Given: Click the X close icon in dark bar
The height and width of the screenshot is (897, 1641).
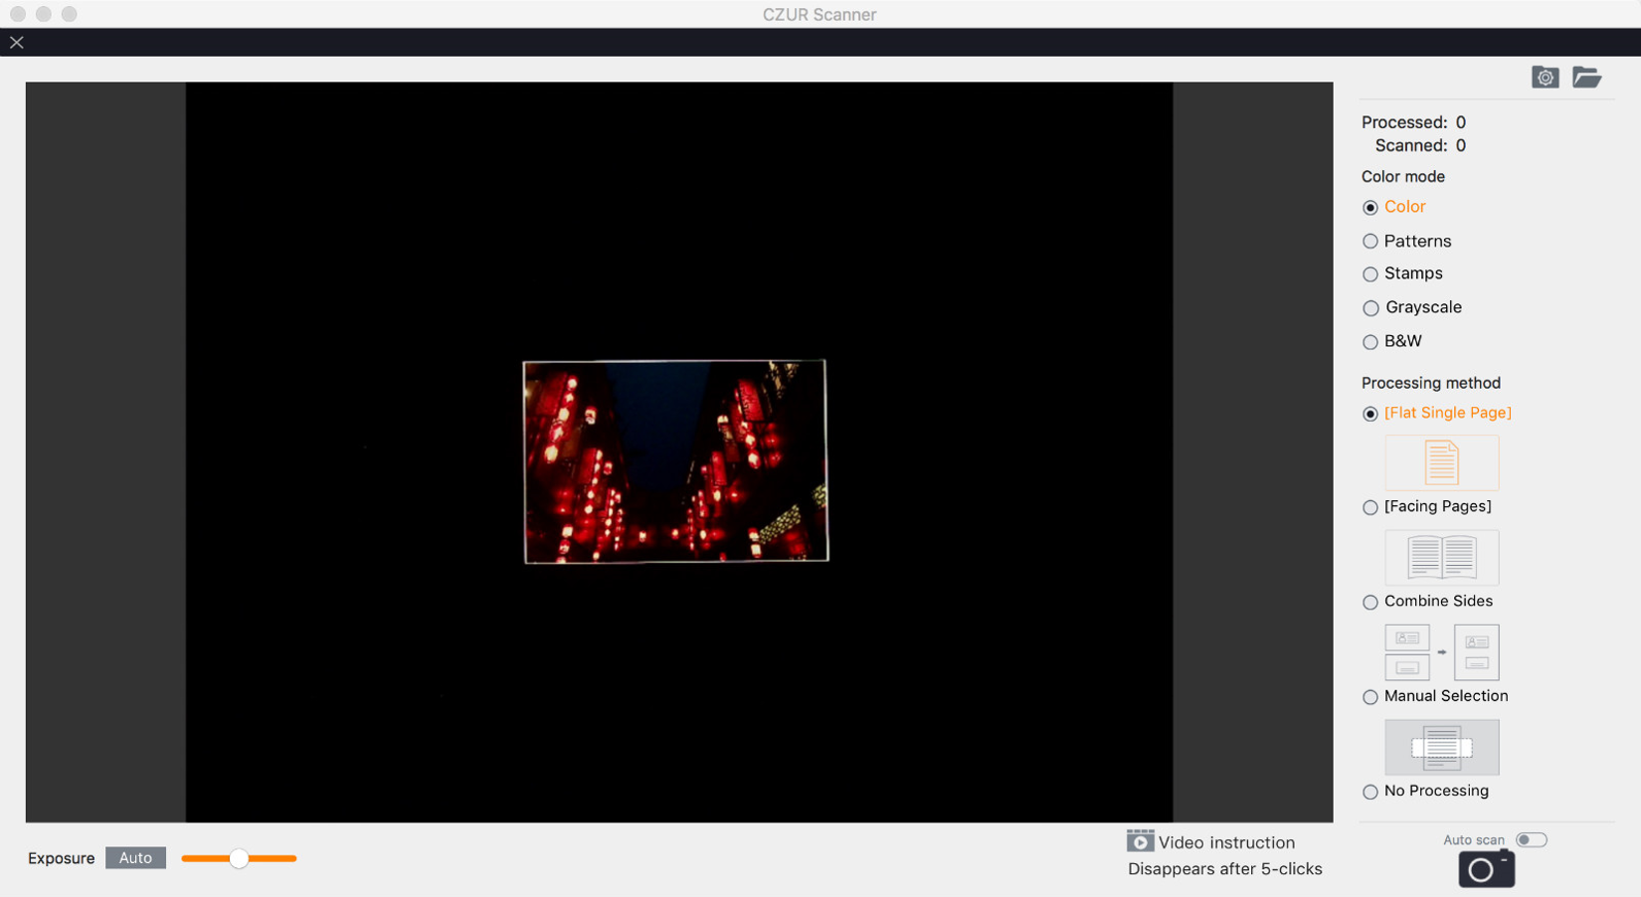Looking at the screenshot, I should pyautogui.click(x=17, y=42).
